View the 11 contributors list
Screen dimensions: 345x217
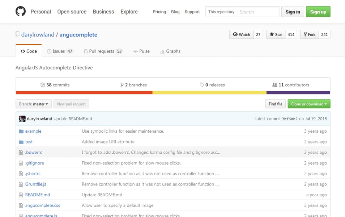point(291,85)
